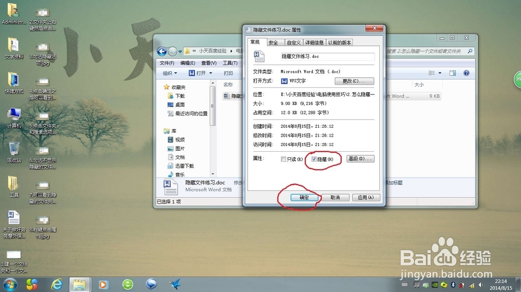
Task: Expand the 组织 dropdown in Explorer toolbar
Action: point(170,73)
